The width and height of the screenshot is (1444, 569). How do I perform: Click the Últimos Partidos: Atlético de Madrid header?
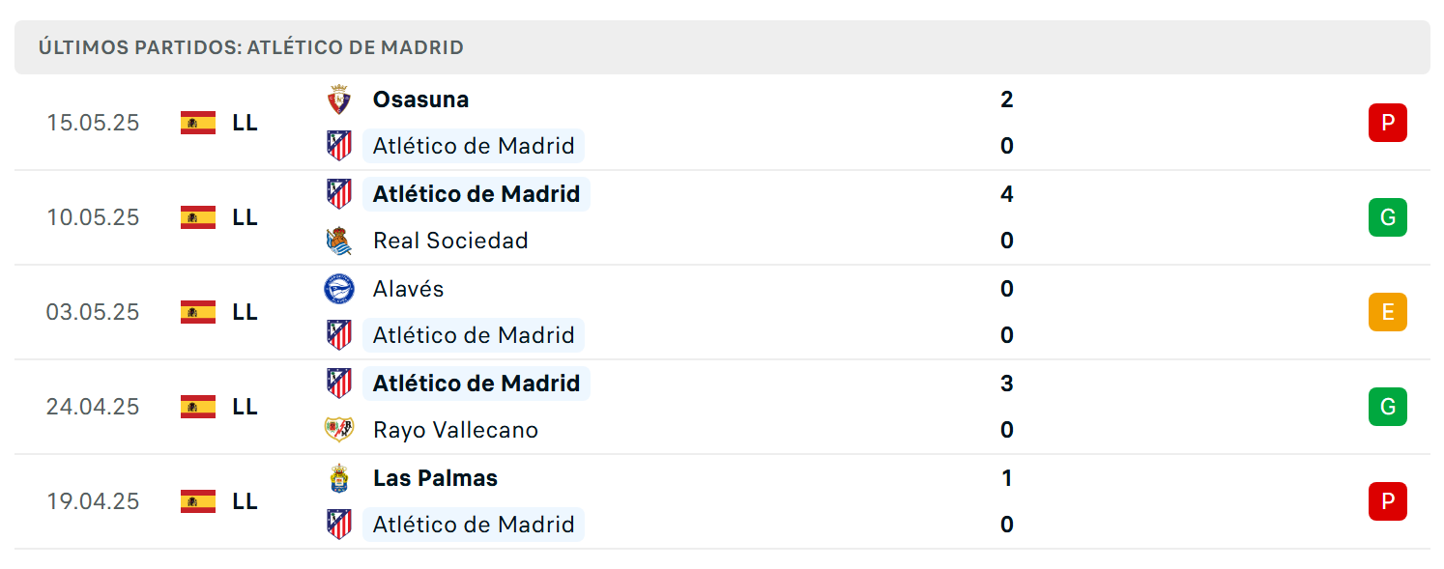pyautogui.click(x=251, y=47)
